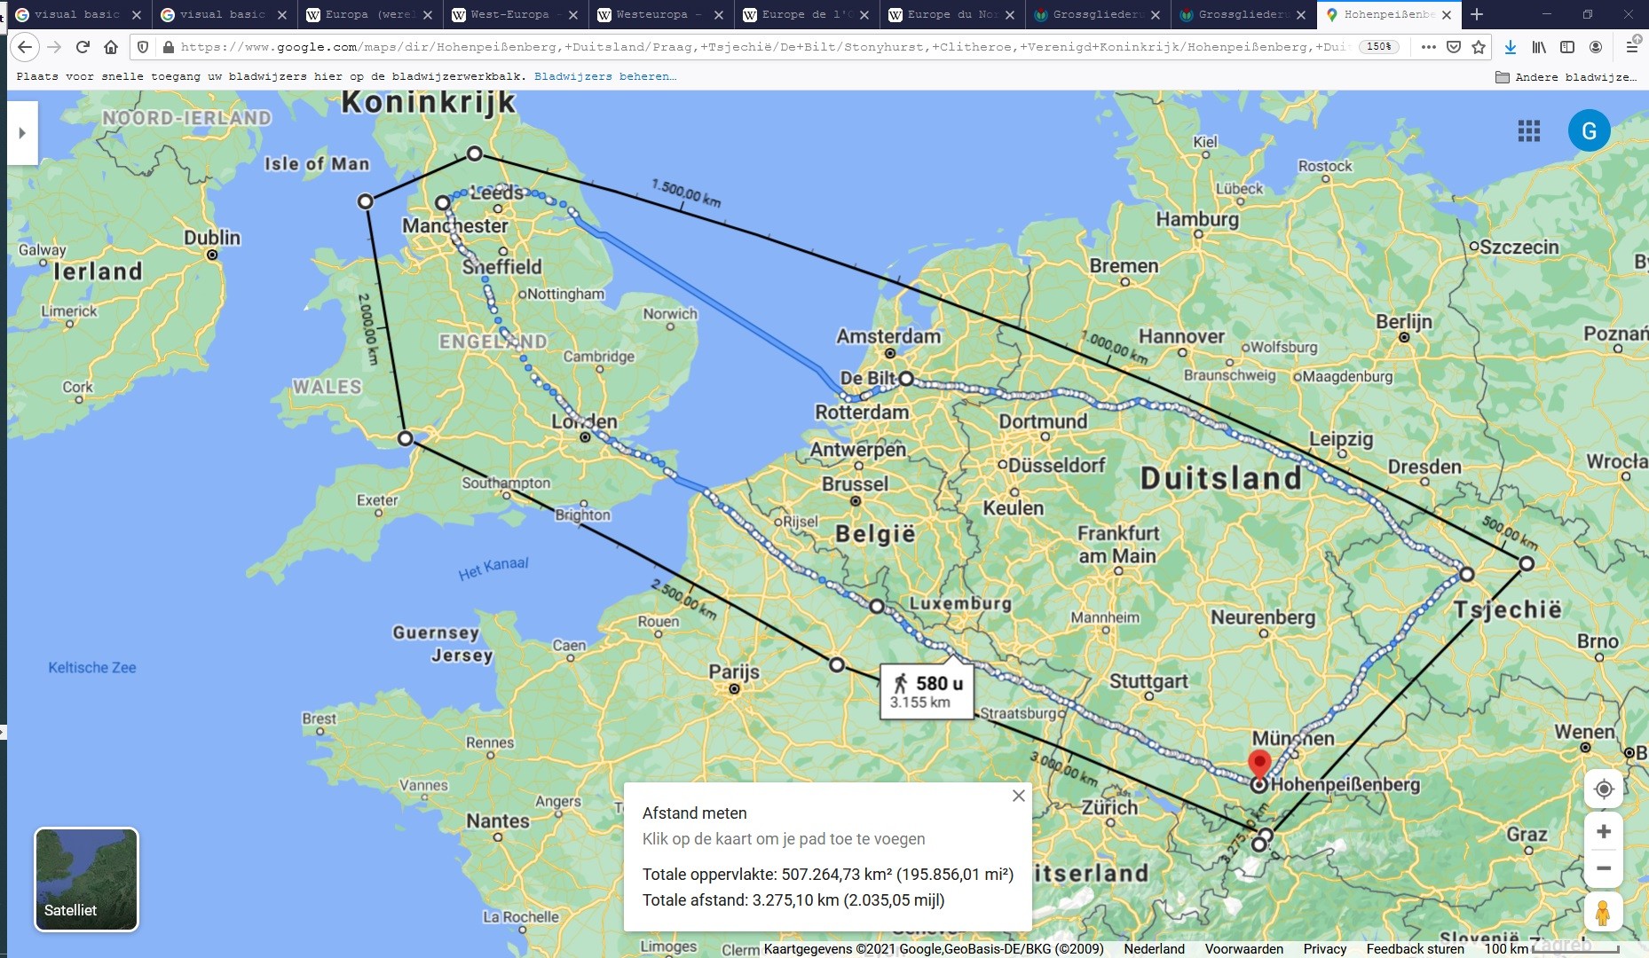The width and height of the screenshot is (1649, 958).
Task: Click the "Totale afstand: 3.275,10 km" line
Action: (793, 900)
